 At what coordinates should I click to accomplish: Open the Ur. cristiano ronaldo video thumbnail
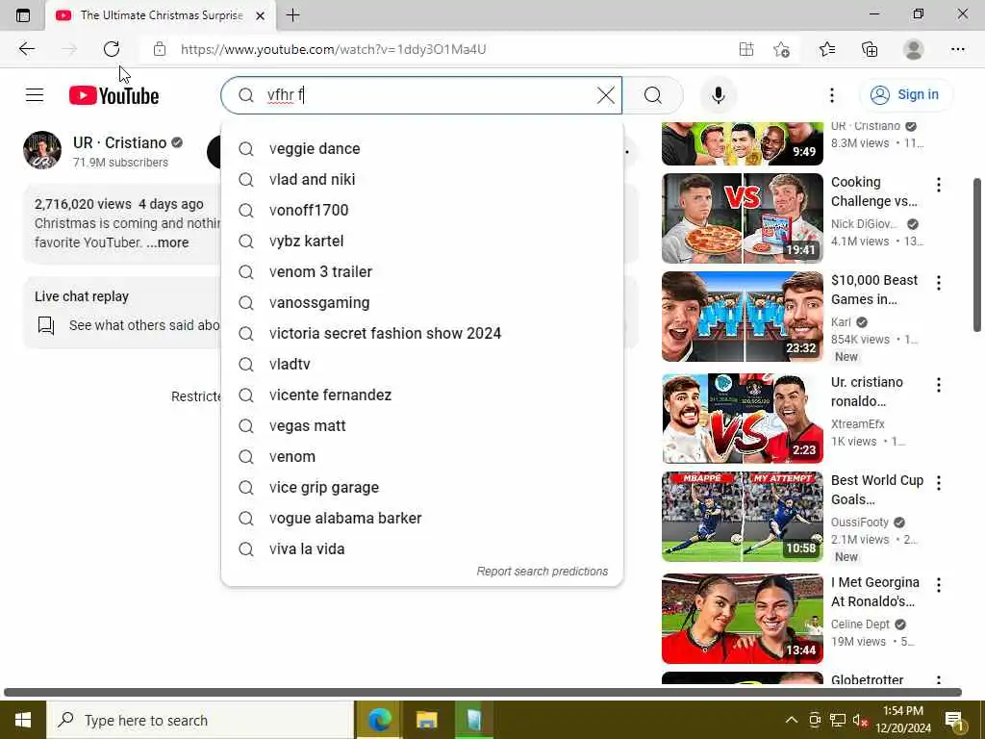(742, 419)
